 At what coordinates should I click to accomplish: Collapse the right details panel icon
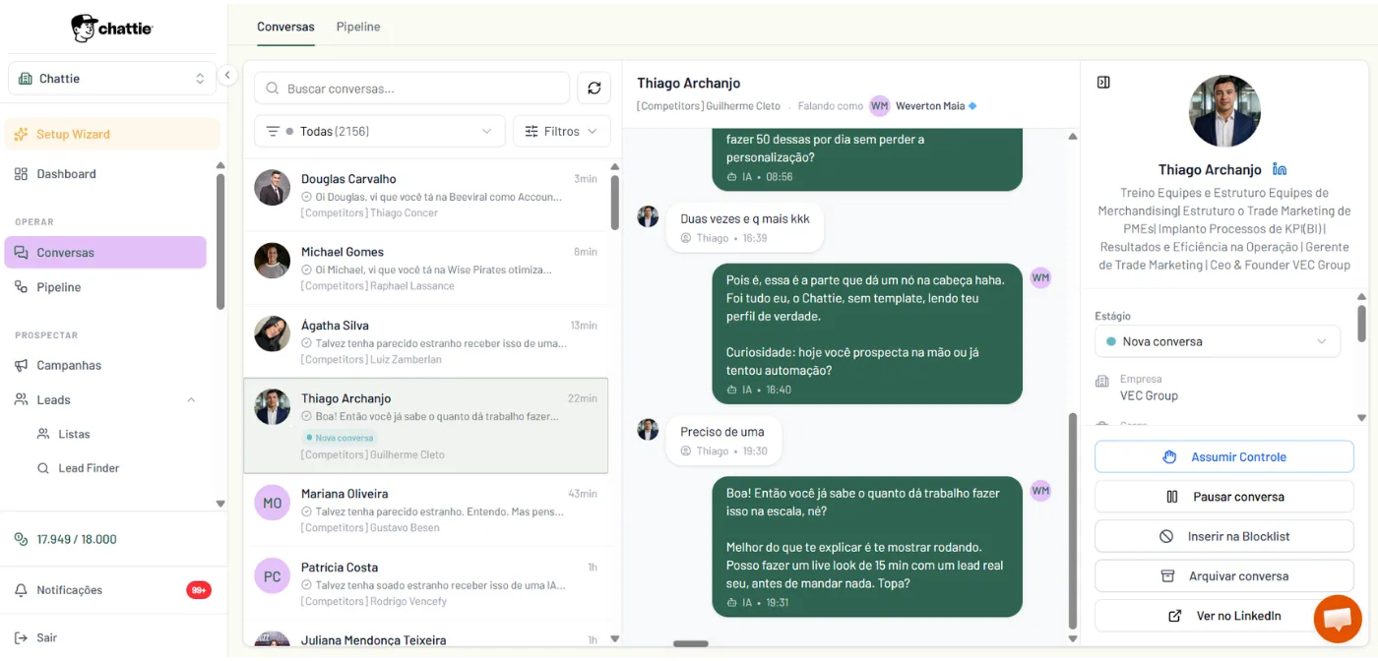[1103, 83]
